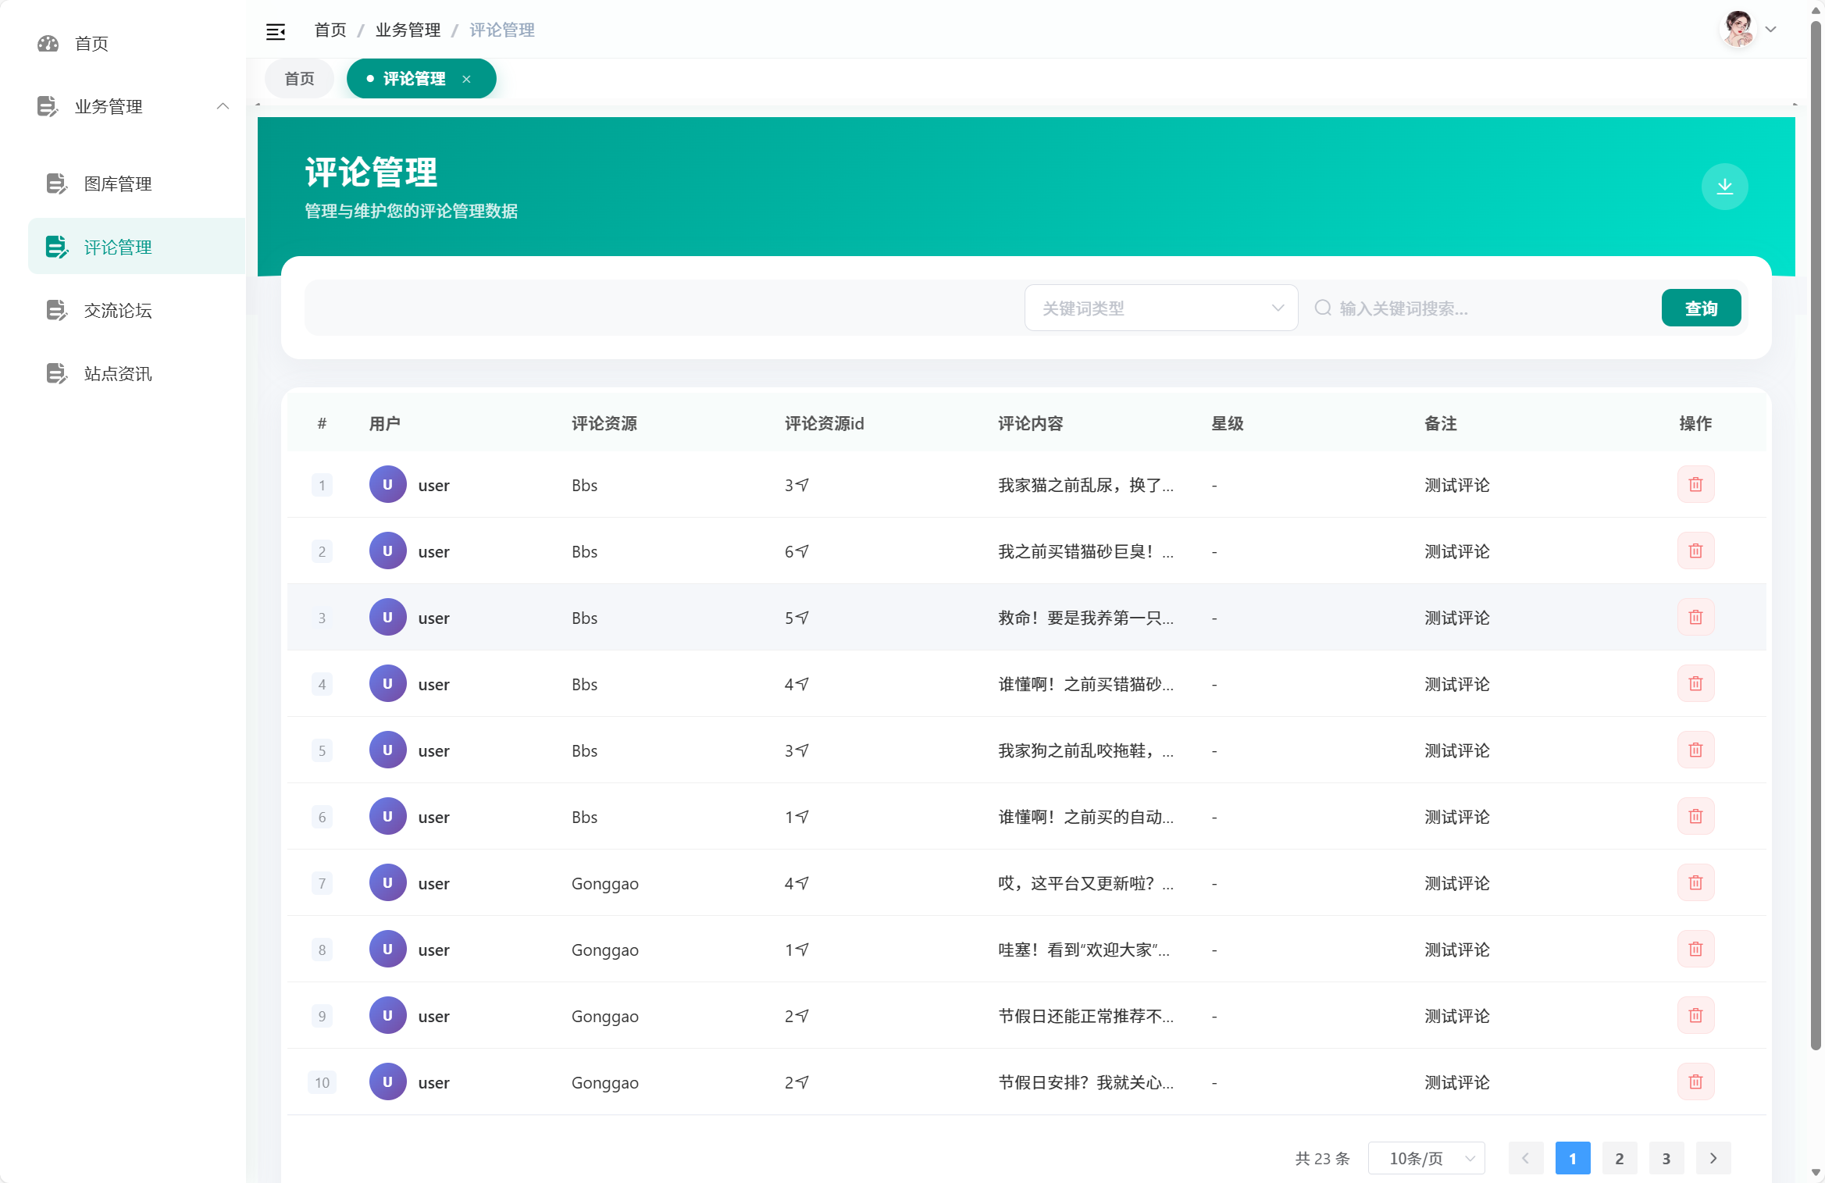1825x1183 pixels.
Task: Open 图库管理 from the sidebar
Action: [x=118, y=184]
